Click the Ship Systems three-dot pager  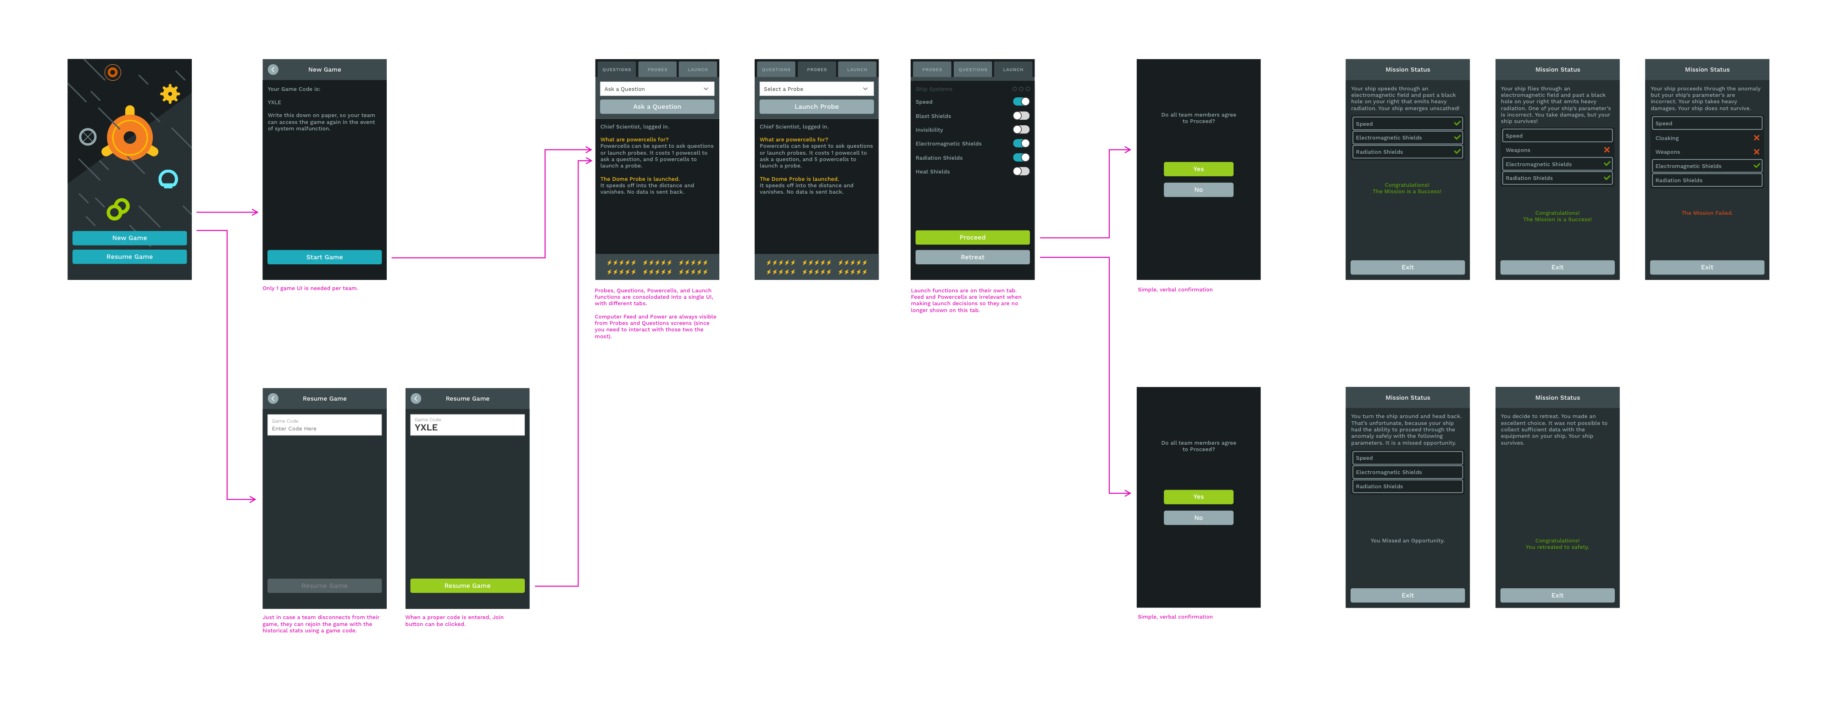click(1021, 89)
